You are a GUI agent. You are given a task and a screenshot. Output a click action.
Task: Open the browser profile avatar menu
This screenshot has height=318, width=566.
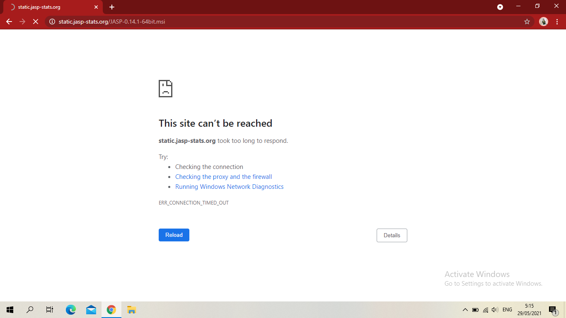pyautogui.click(x=543, y=22)
